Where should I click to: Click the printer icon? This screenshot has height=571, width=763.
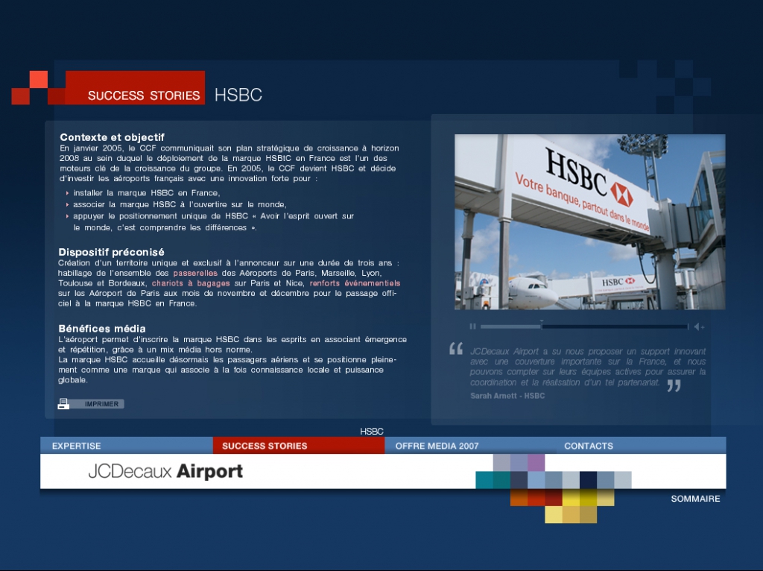pos(63,403)
